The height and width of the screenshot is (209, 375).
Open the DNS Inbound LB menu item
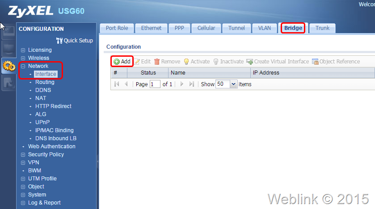click(56, 138)
